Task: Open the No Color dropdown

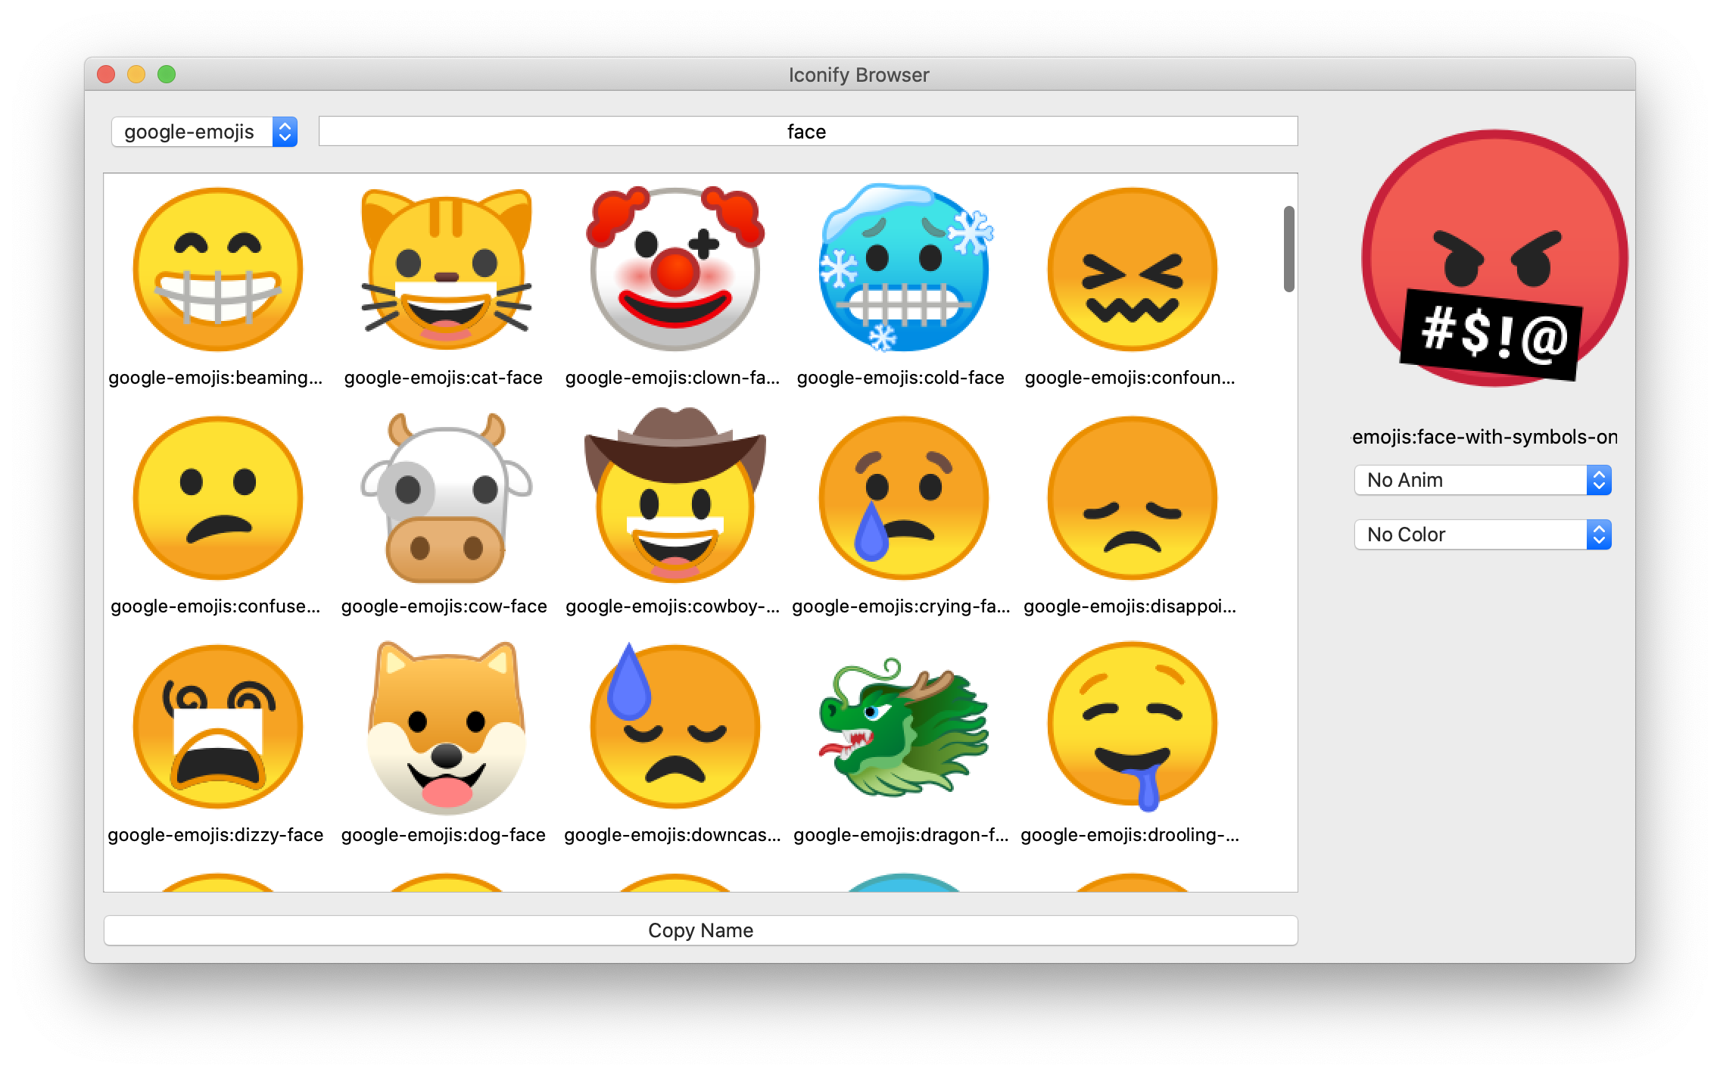Action: [1482, 534]
